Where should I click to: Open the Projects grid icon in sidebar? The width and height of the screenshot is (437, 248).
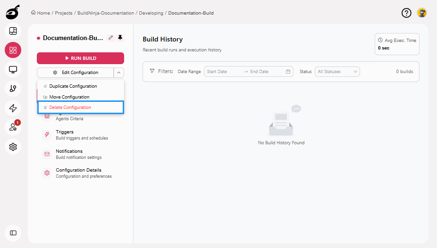13,50
